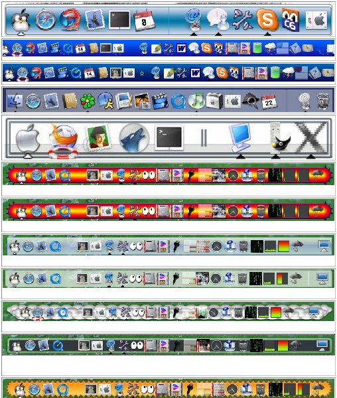Open the calendar icon showing 8
This screenshot has width=337, height=398.
(x=144, y=21)
